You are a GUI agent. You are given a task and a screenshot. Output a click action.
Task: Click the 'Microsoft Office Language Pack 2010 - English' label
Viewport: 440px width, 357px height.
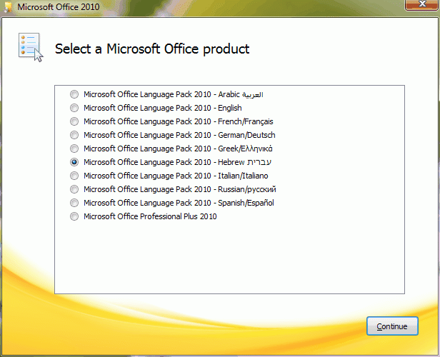(x=162, y=108)
